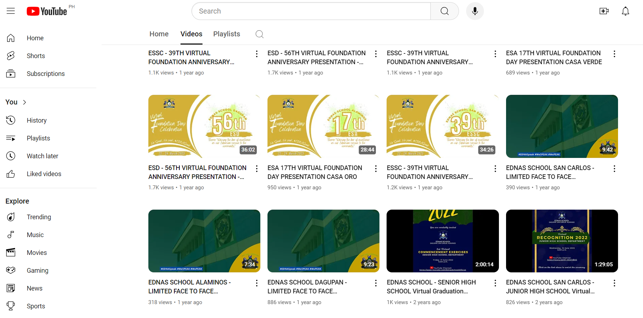Screen dimensions: 643x318
Task: Open options menu for Ednas School Alaminos video
Action: point(257,283)
